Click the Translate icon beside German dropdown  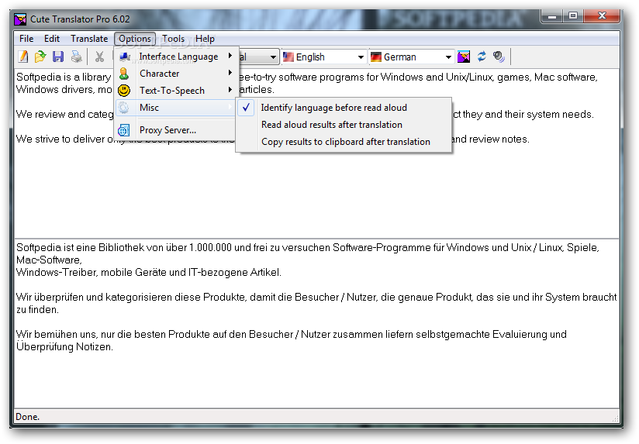coord(464,57)
